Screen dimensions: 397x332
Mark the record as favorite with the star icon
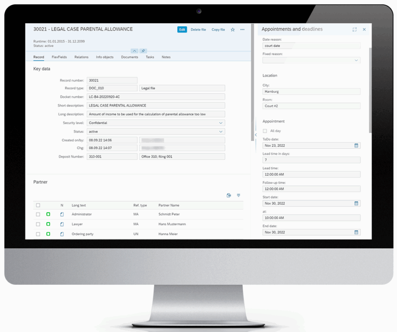(232, 29)
